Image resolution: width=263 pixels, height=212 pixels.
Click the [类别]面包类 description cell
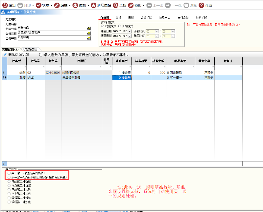82,73
